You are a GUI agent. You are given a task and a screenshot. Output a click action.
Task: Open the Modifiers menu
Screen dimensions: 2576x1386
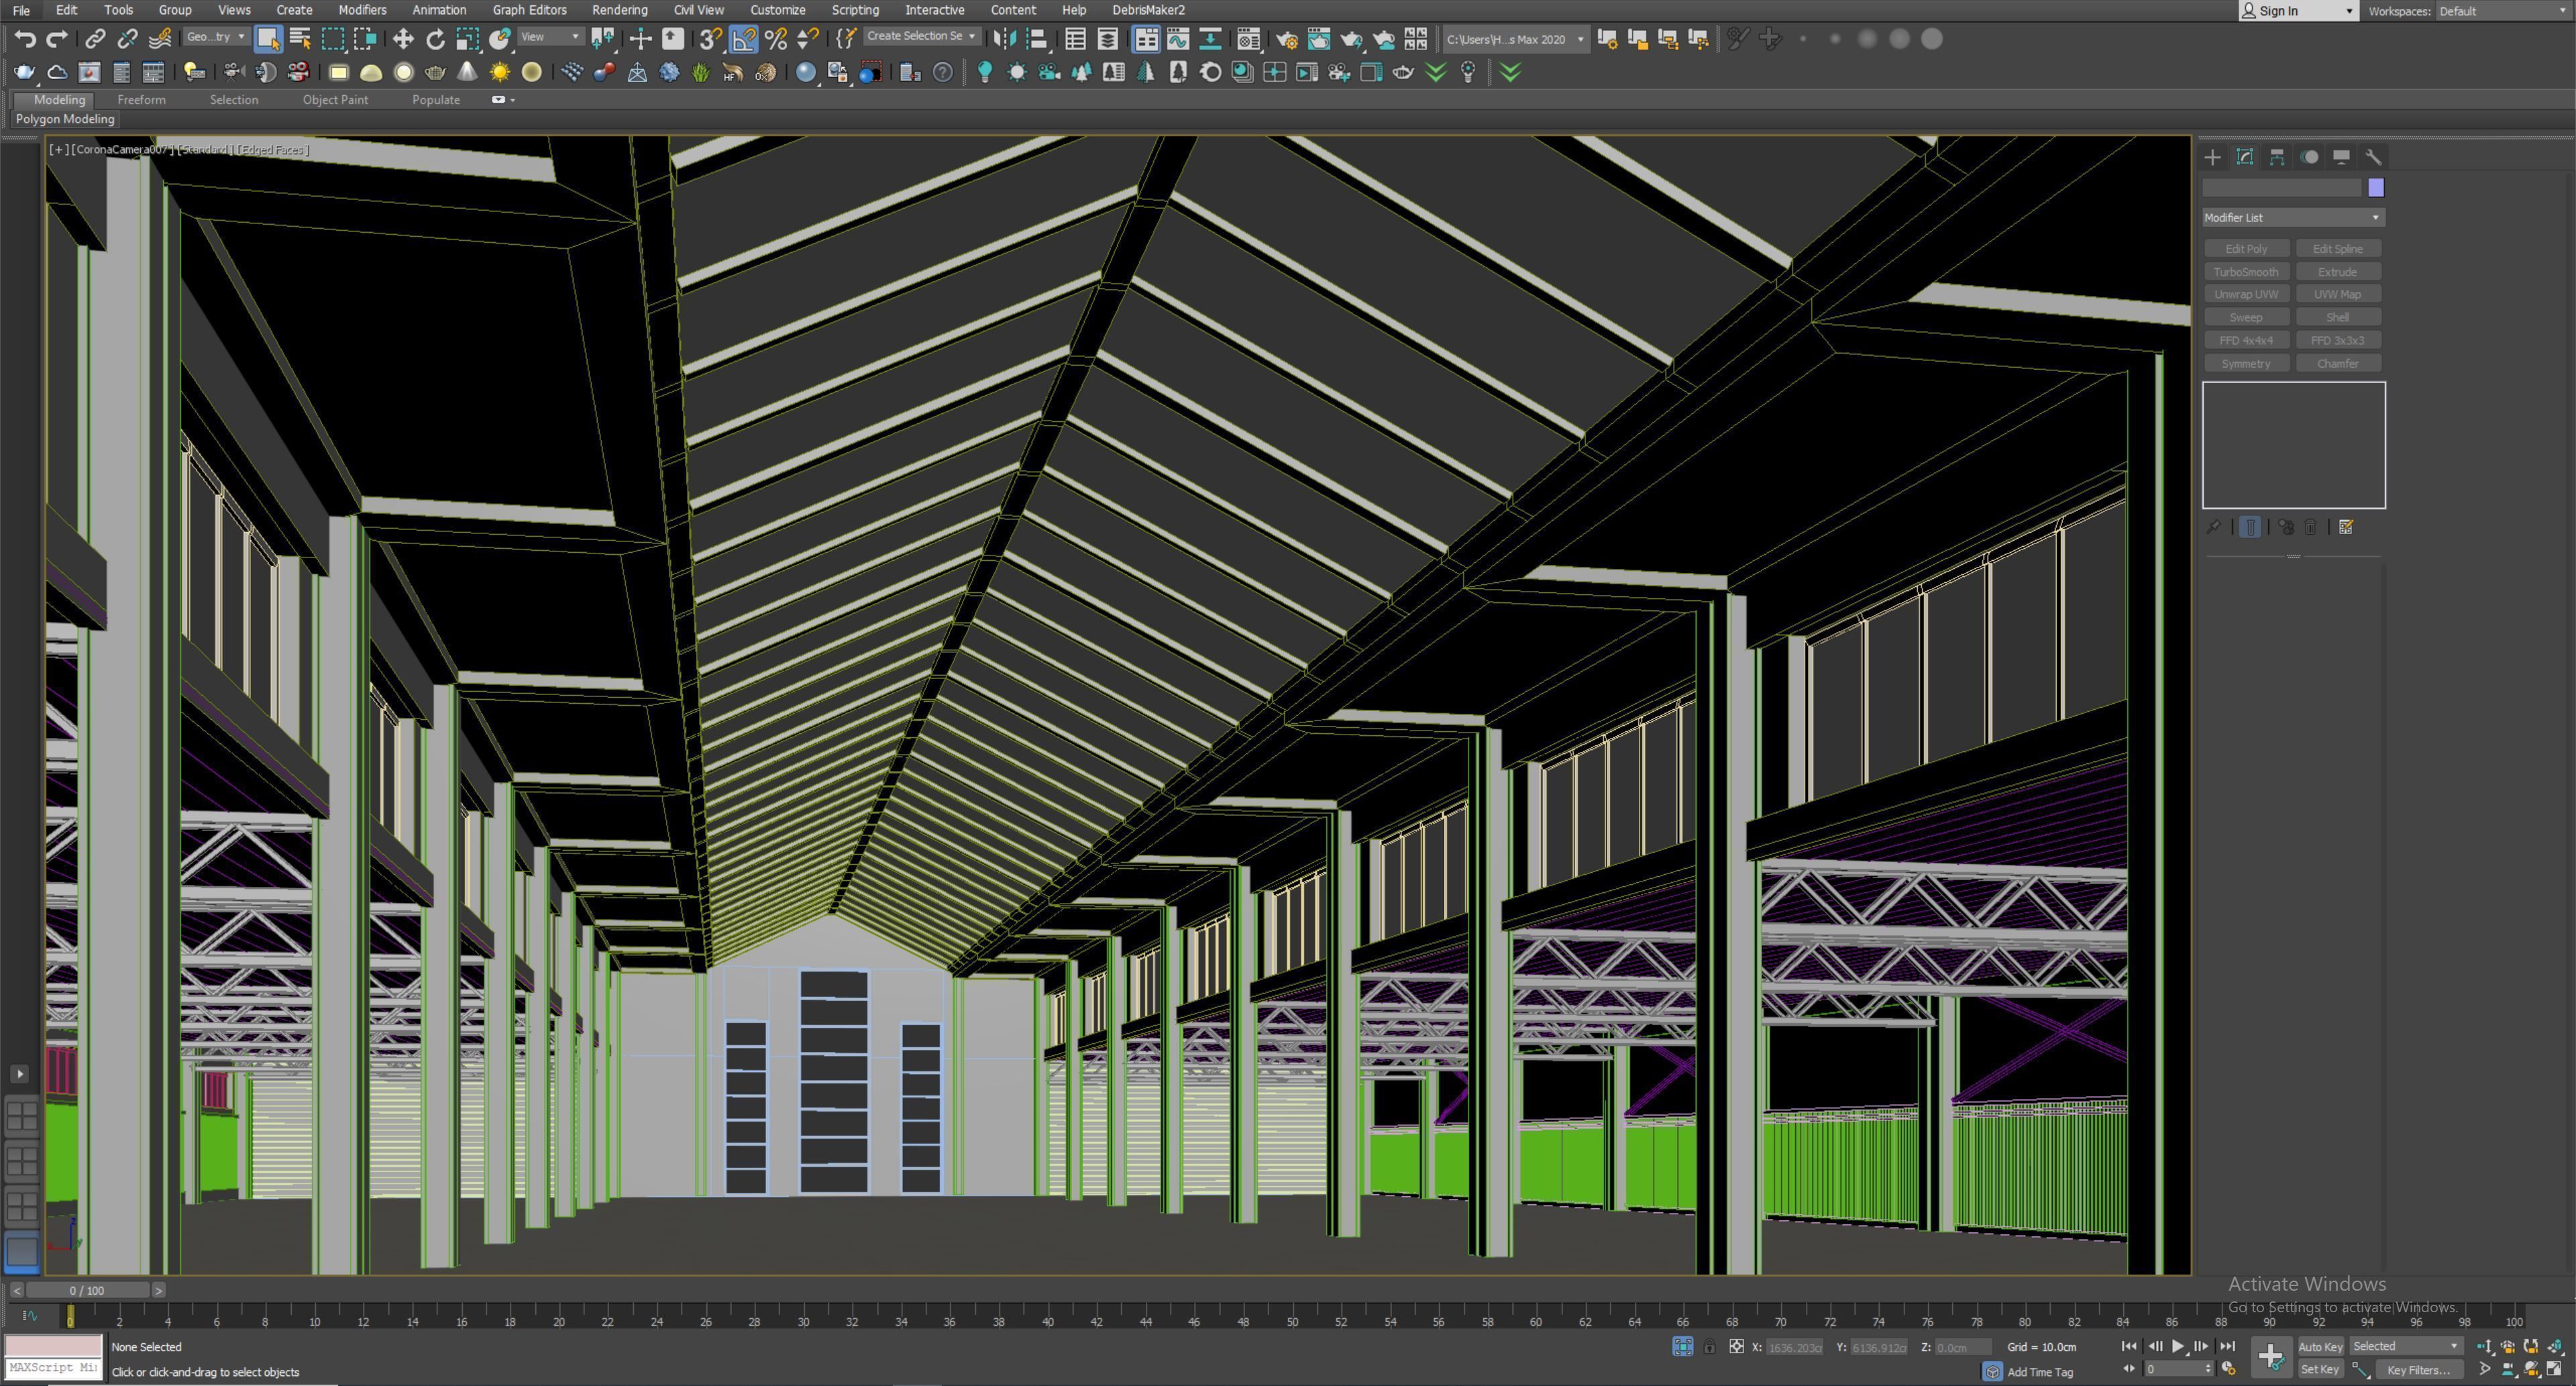[x=362, y=10]
